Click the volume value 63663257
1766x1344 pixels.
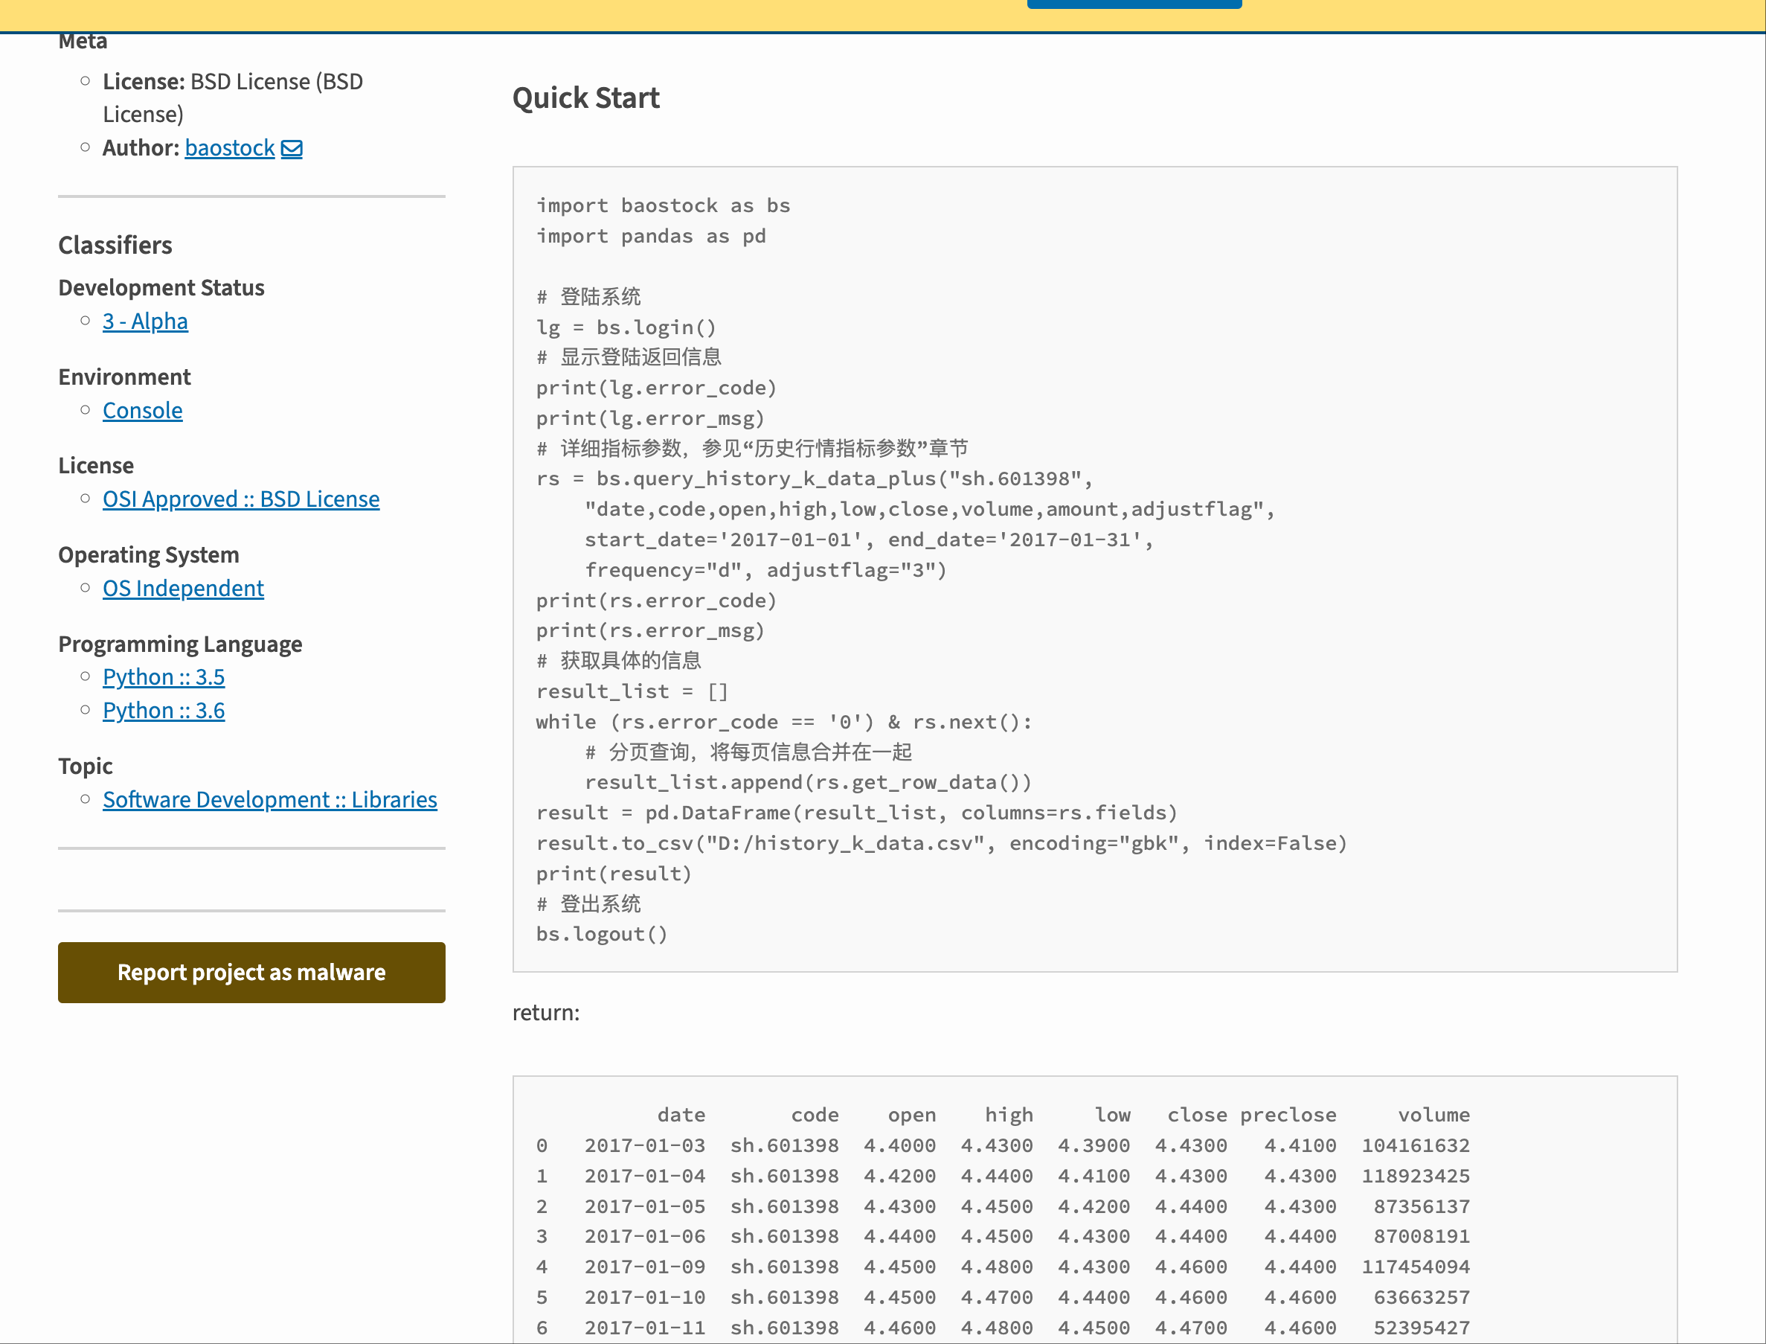coord(1422,1298)
